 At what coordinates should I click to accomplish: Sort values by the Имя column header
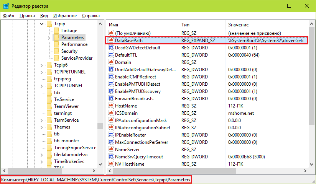tap(142, 25)
